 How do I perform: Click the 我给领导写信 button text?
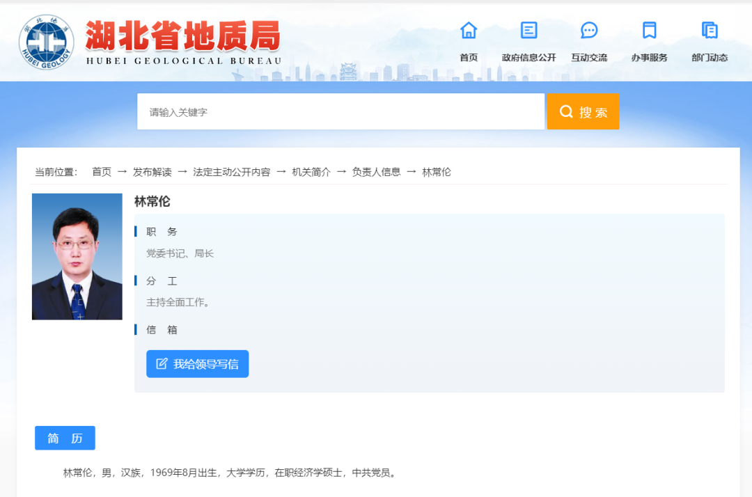[205, 364]
